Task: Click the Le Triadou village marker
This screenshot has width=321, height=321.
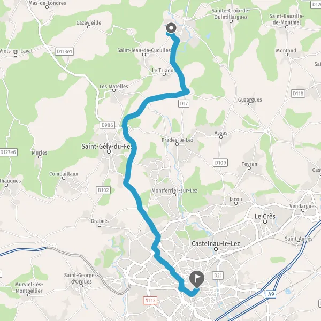Action: 164,74
